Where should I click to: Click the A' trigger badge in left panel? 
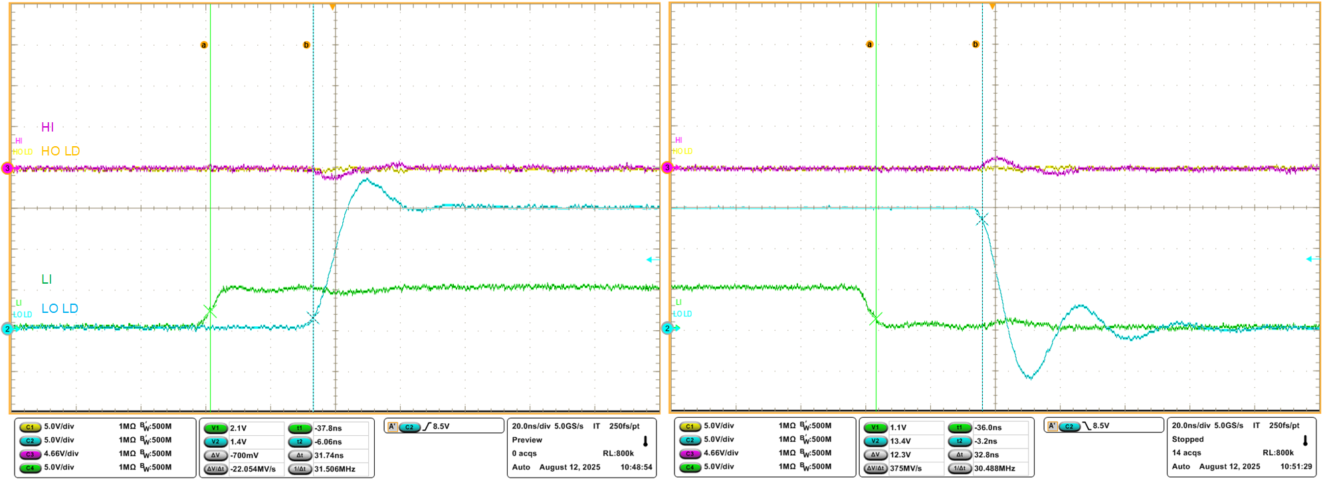point(392,427)
